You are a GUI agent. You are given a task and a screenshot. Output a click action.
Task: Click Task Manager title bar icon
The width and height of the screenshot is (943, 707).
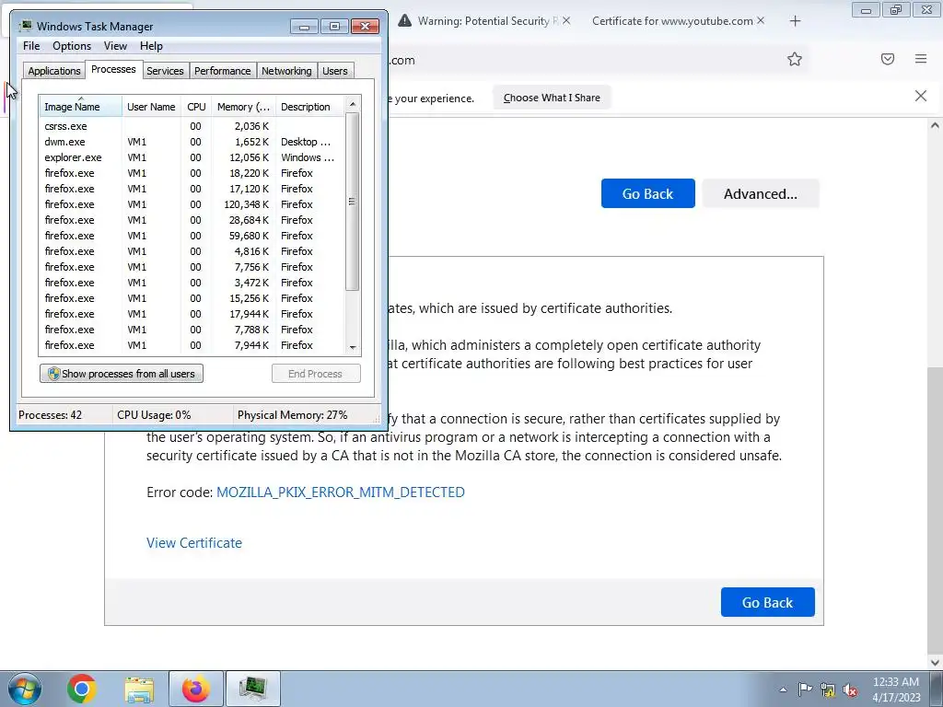[x=25, y=26]
